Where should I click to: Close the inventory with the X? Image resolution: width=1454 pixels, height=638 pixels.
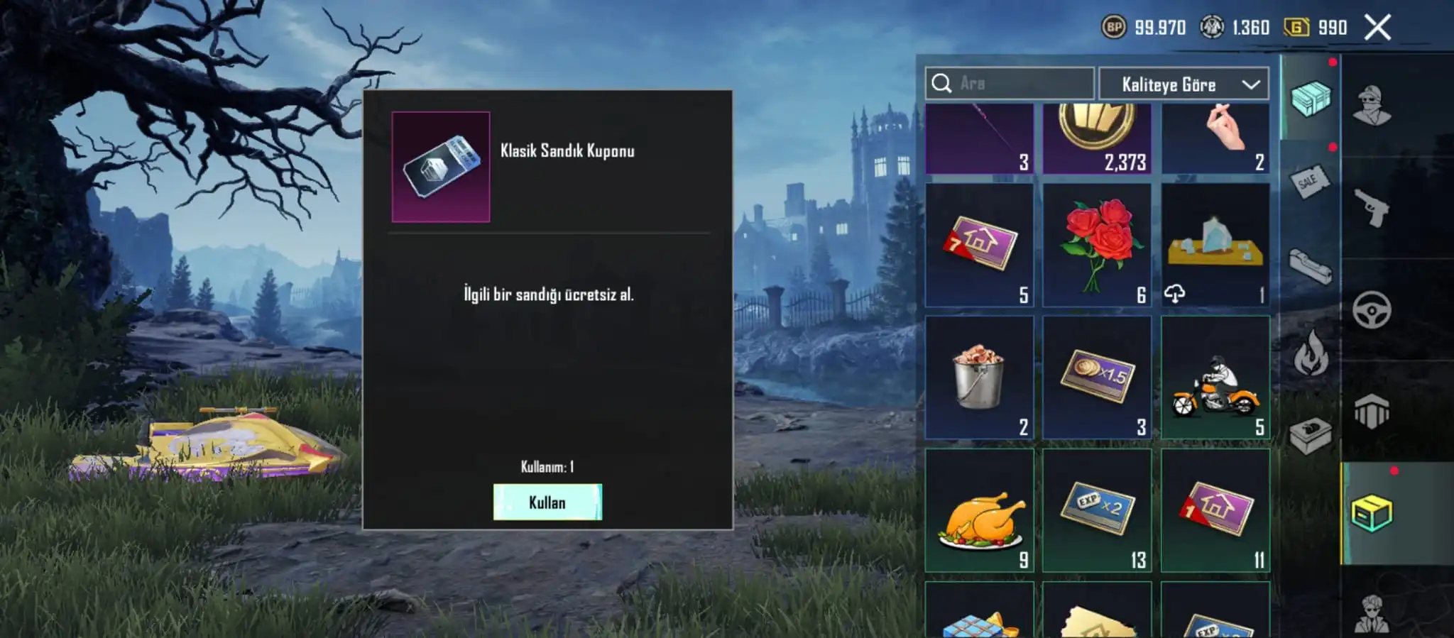pyautogui.click(x=1377, y=28)
